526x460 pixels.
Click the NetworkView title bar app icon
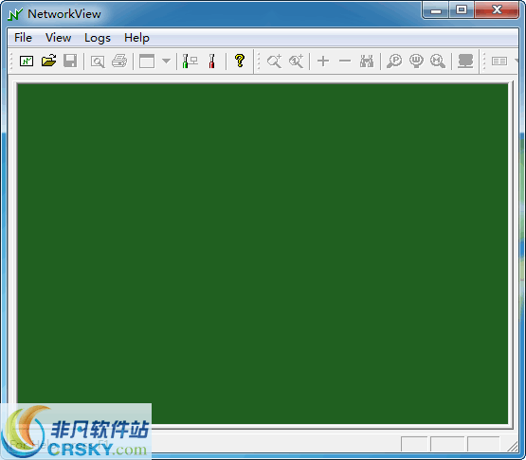15,14
